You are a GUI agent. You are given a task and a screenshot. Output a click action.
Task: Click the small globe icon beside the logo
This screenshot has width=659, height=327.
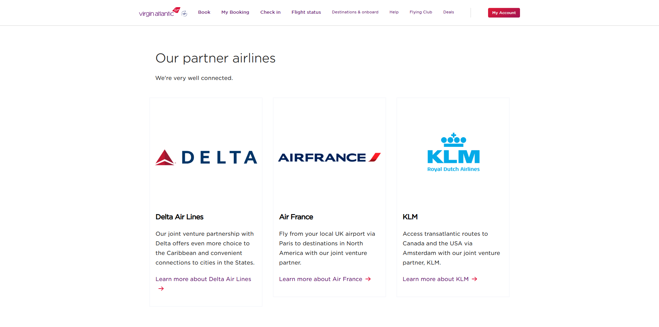[x=184, y=13]
